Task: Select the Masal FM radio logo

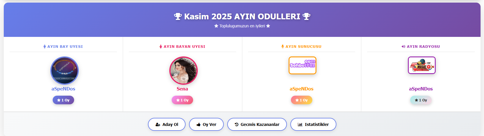Action: [x=421, y=65]
